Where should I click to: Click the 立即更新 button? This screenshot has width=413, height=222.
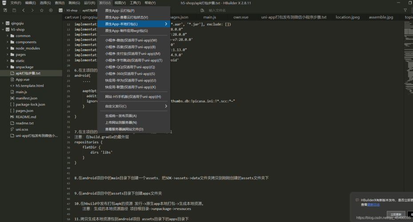coord(396,214)
